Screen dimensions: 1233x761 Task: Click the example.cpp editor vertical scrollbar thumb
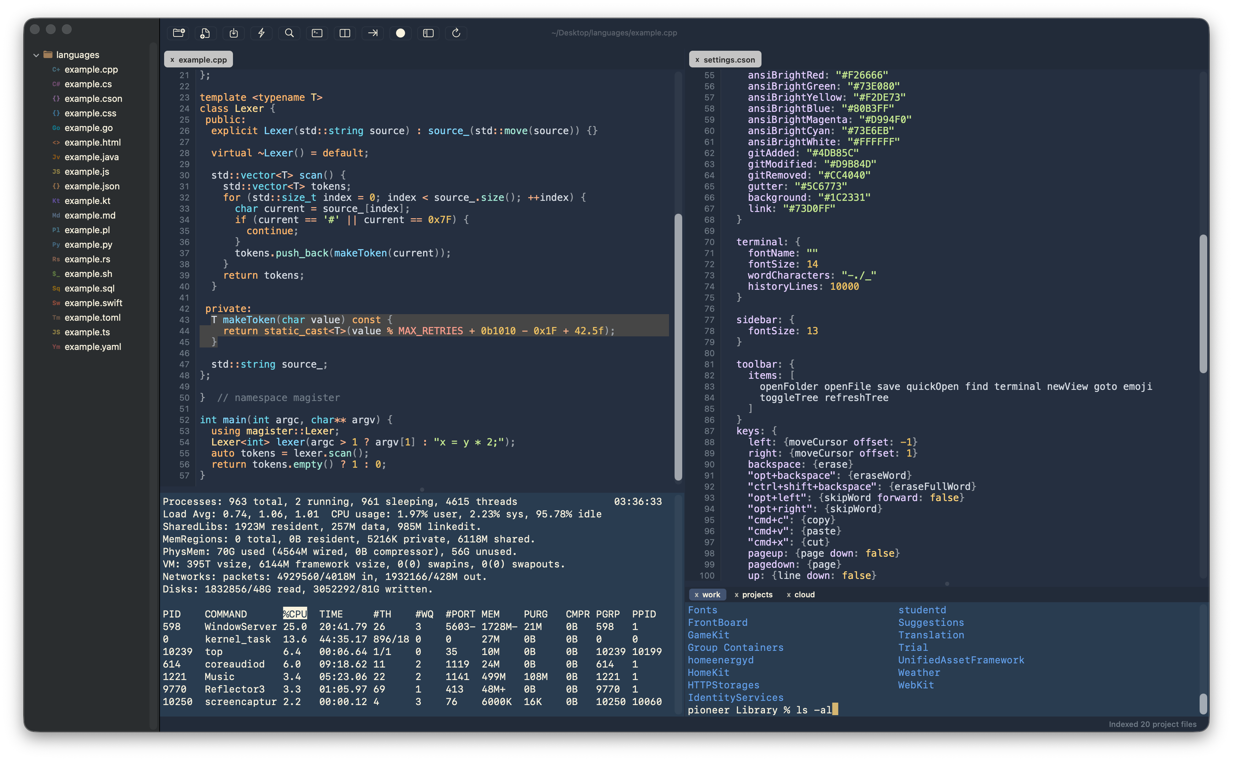(678, 347)
